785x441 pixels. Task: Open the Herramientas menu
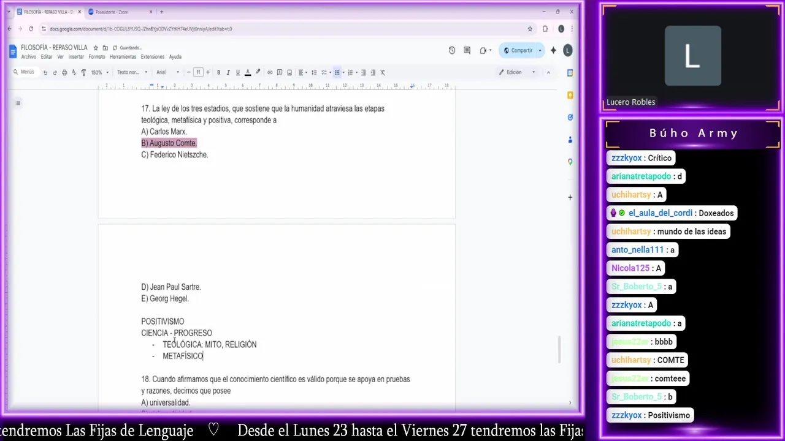click(x=123, y=57)
